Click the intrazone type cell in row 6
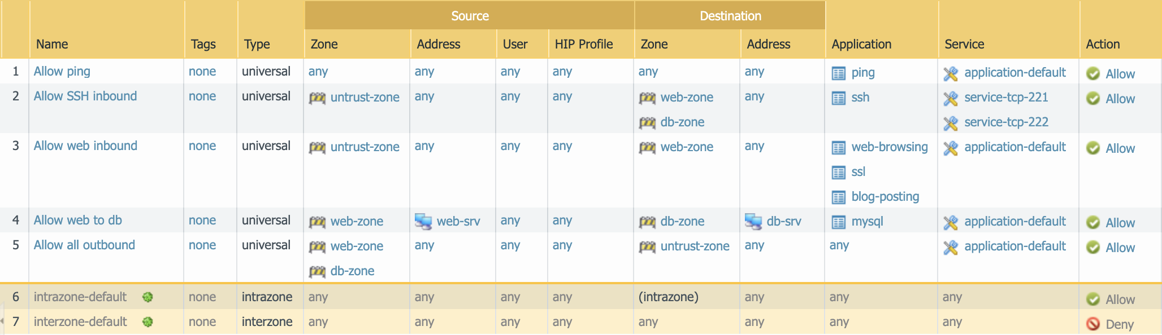 point(267,297)
